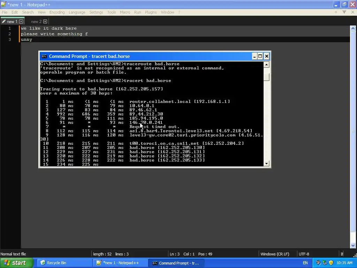Screen dimensions: 357x268
Task: Click the word 'unny' on line 3
Action: (26, 40)
